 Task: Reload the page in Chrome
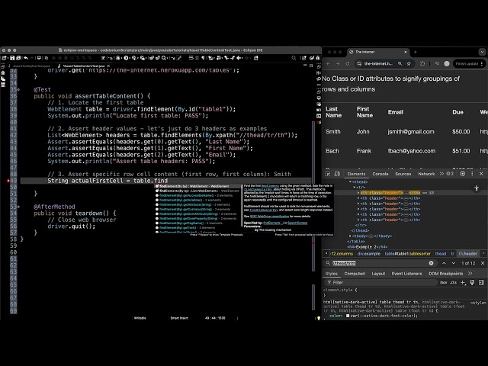pos(348,63)
